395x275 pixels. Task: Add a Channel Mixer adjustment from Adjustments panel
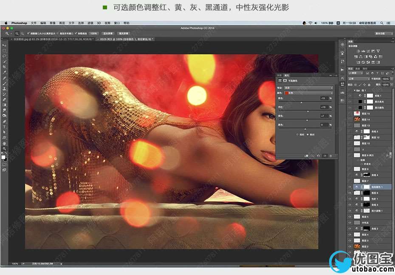pos(375,56)
